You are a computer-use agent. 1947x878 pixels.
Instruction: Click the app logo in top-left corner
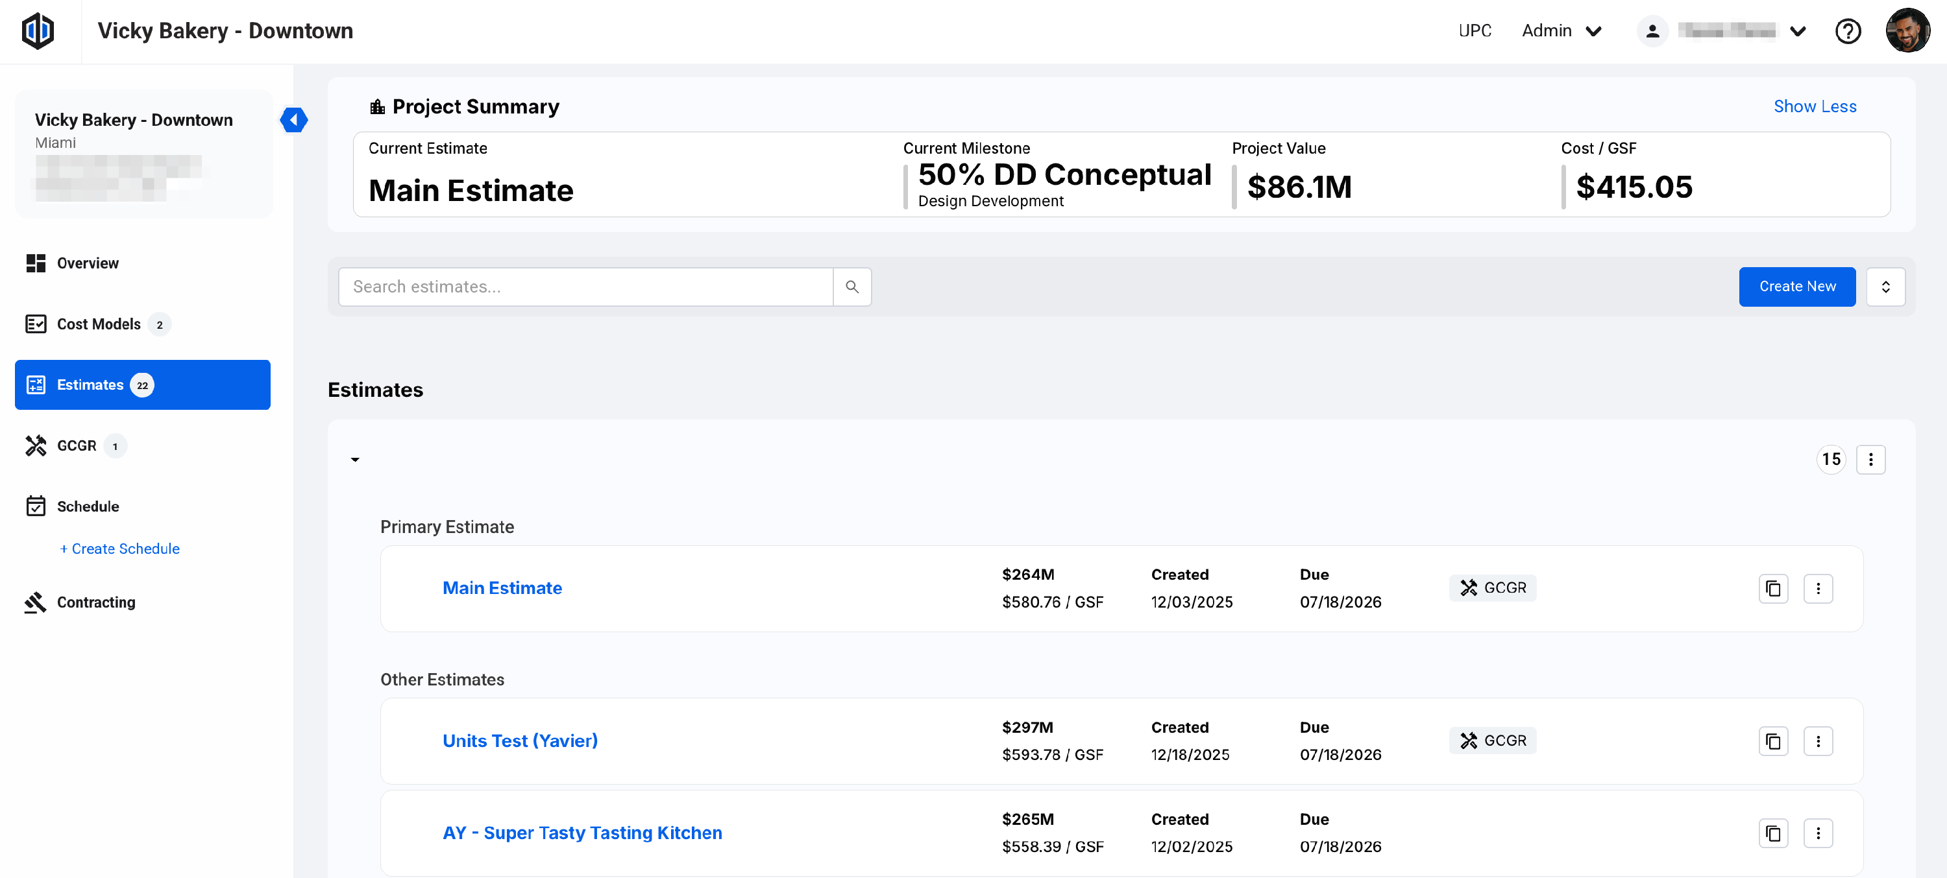(37, 31)
